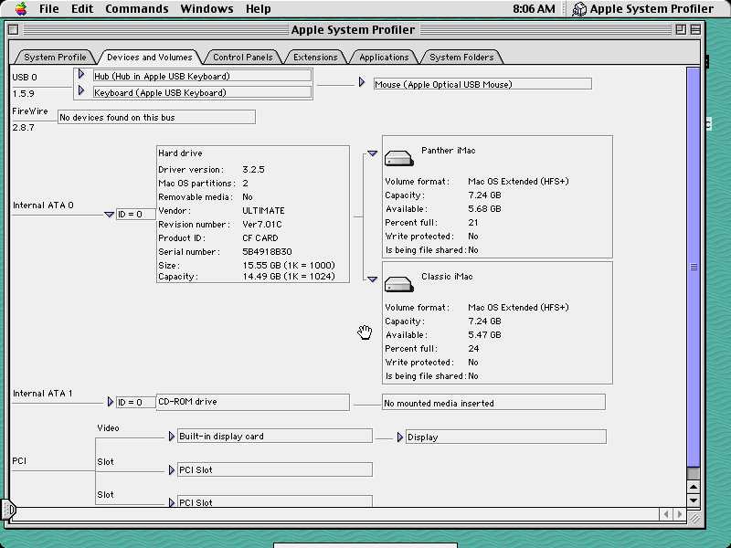The image size is (731, 548).
Task: Expand the Apple Optical USB Mouse entry
Action: tap(362, 82)
